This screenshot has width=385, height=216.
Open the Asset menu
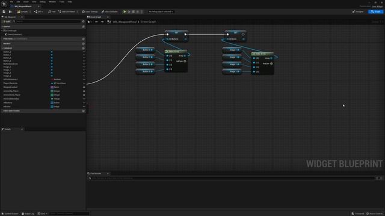(x=26, y=2)
